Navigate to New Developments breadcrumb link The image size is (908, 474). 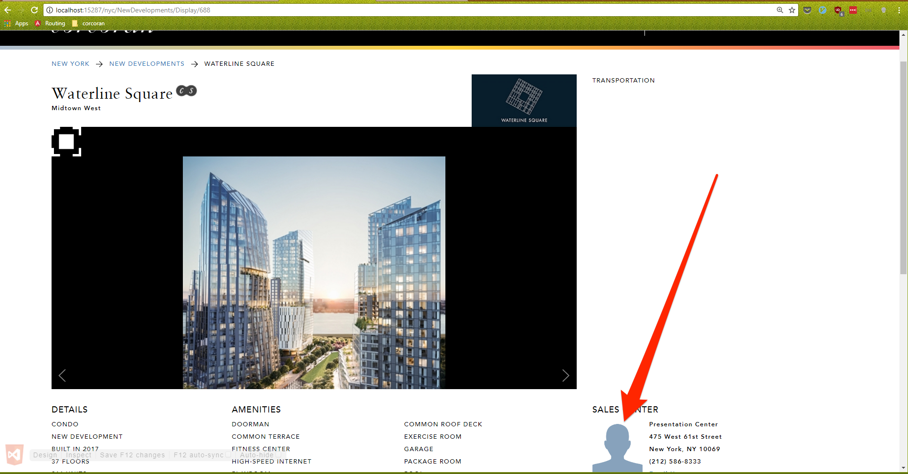coord(147,64)
